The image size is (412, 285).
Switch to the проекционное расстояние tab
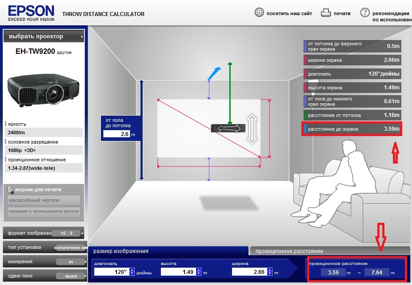[x=329, y=251]
